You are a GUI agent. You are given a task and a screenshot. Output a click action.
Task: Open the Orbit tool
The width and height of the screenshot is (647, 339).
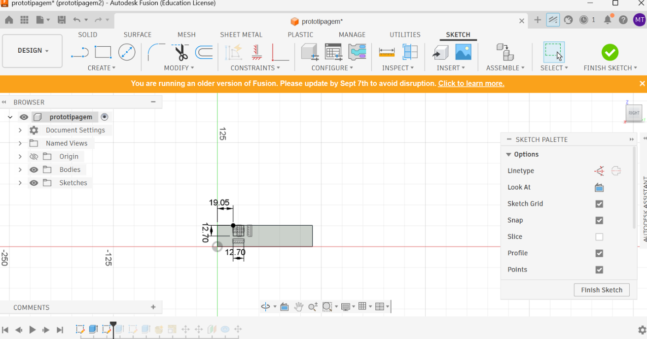click(x=265, y=306)
